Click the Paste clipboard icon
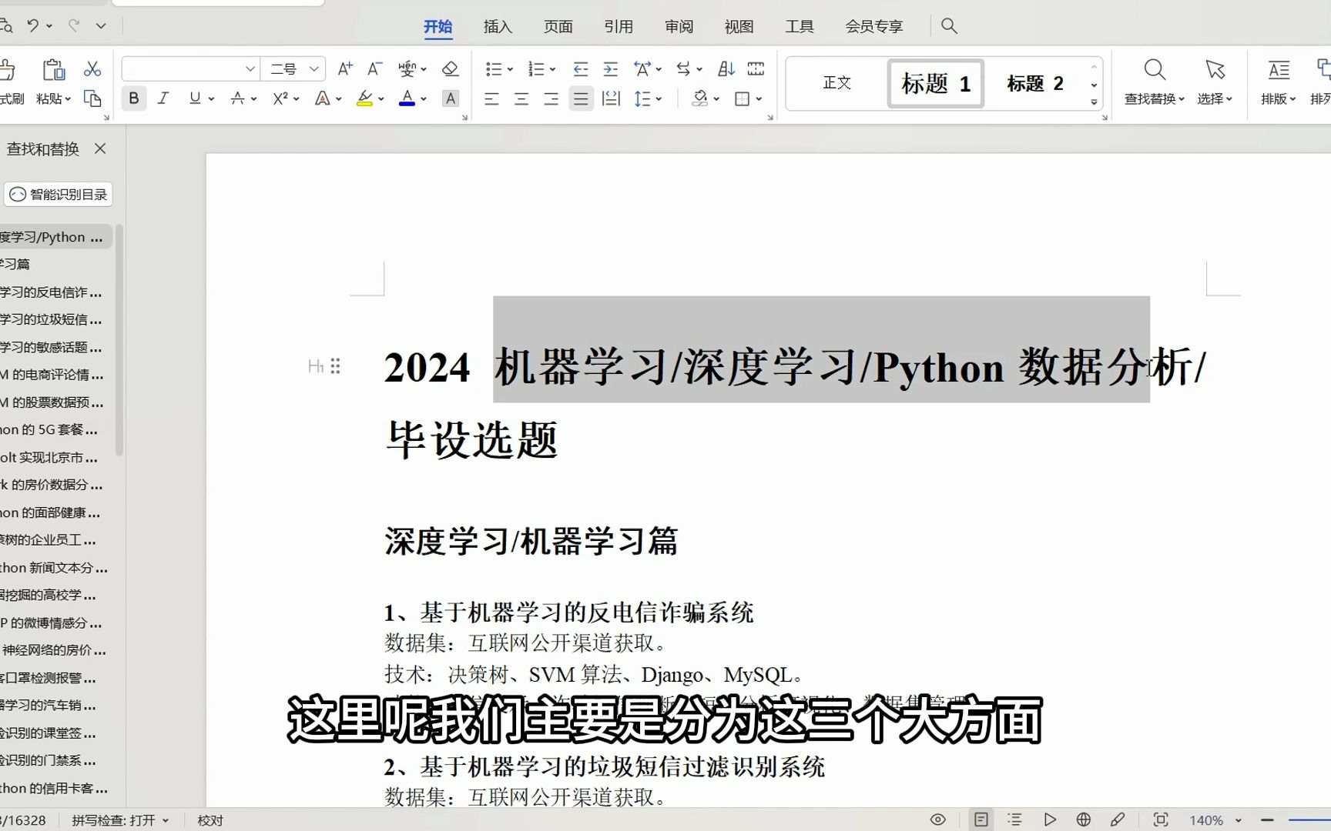Viewport: 1331px width, 831px height. click(53, 70)
